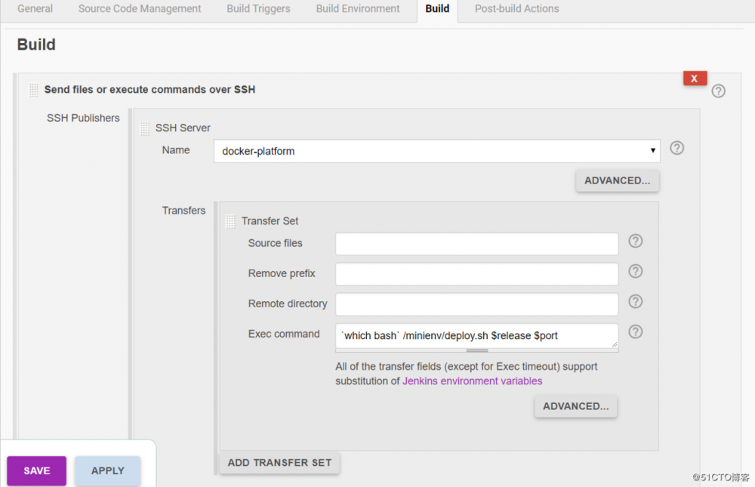Click the help icon beside the Name dropdown

click(x=676, y=149)
